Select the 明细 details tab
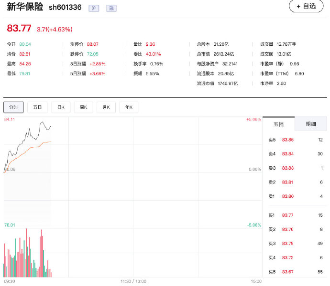 coord(311,124)
